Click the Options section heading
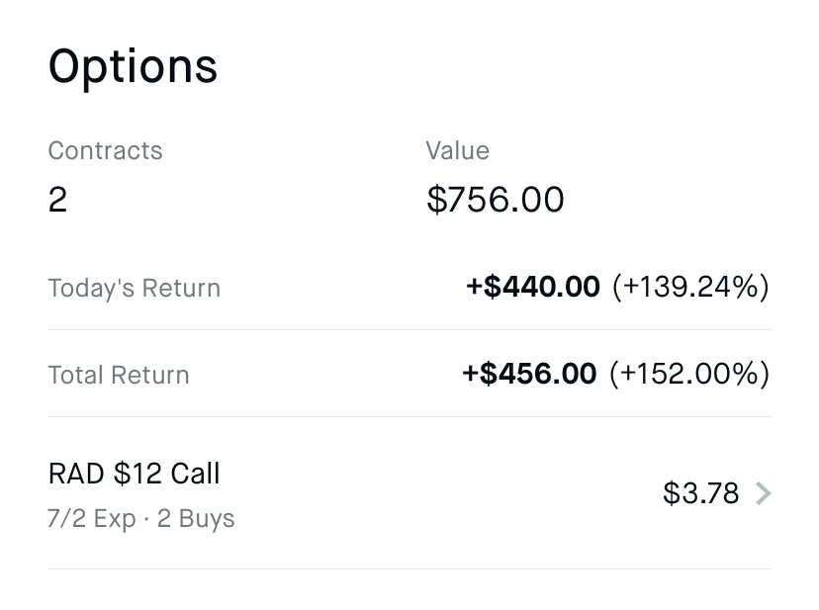The height and width of the screenshot is (610, 819). click(x=133, y=67)
